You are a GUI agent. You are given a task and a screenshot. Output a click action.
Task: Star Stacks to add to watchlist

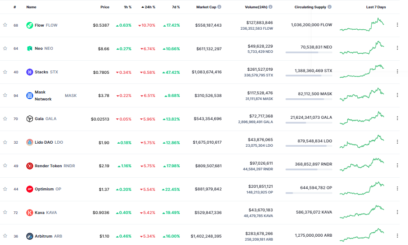tap(5, 72)
